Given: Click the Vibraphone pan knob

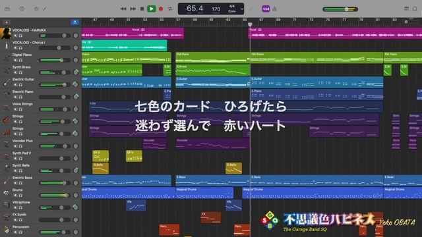Looking at the screenshot, I should coord(76,207).
